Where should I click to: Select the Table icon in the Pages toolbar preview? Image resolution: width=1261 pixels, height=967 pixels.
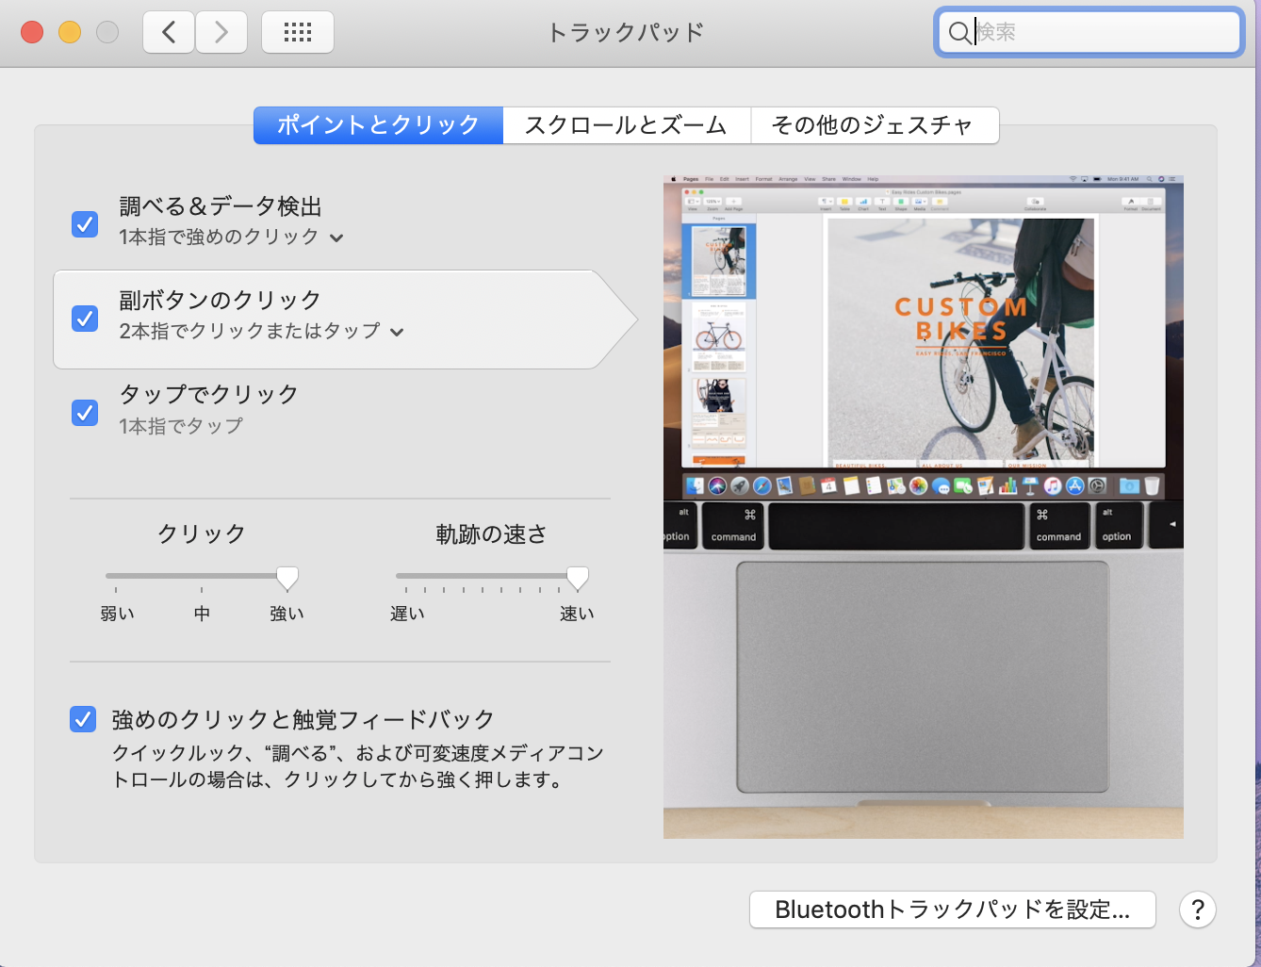point(844,201)
